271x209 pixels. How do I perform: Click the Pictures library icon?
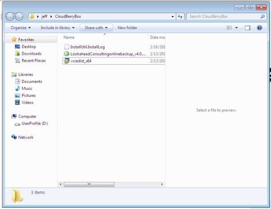point(18,95)
